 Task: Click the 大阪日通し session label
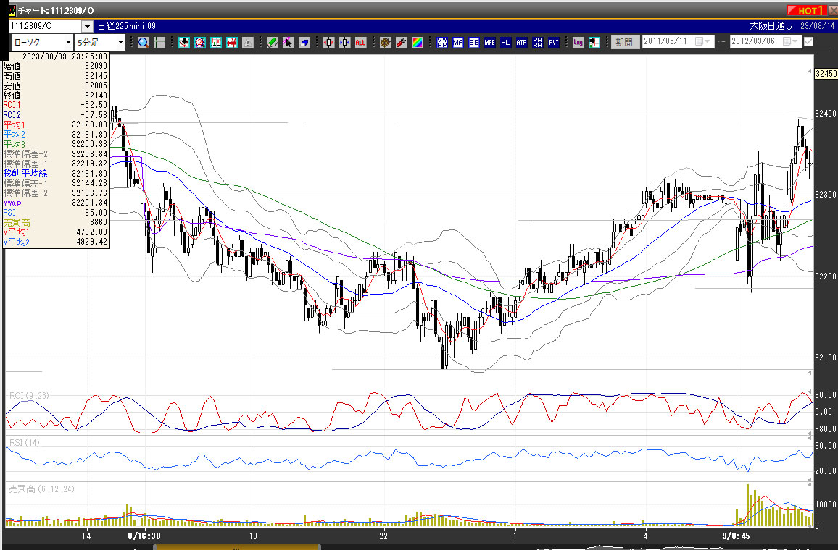point(771,26)
